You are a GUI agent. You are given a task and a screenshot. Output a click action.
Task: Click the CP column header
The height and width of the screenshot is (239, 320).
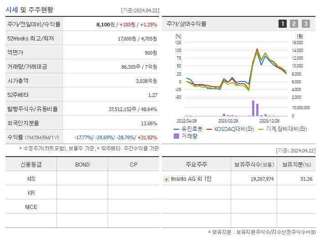click(x=134, y=165)
